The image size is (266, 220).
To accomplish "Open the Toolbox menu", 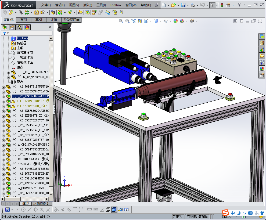I will click(x=116, y=5).
